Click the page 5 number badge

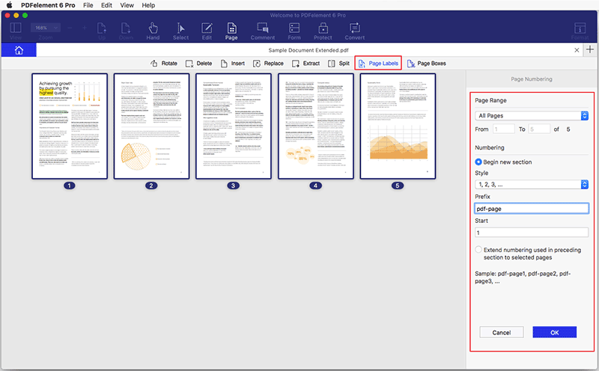click(x=398, y=185)
